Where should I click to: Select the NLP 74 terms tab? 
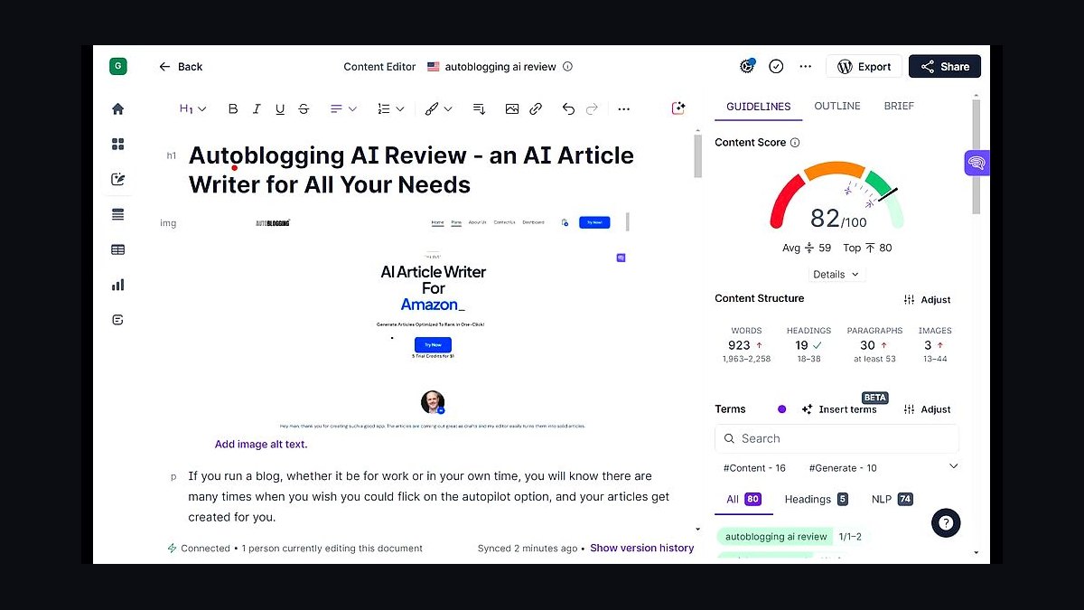point(892,500)
